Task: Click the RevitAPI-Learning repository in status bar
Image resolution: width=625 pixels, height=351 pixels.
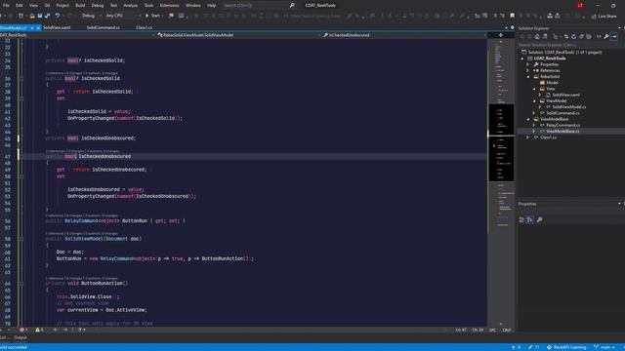Action: coord(566,347)
